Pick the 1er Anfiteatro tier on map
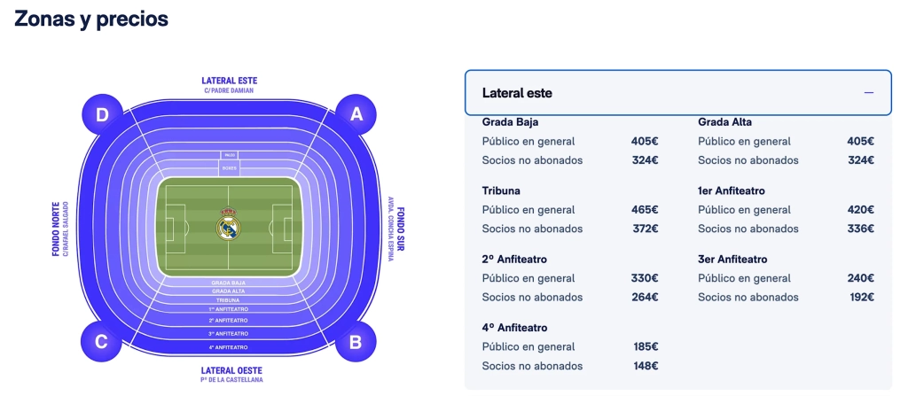 click(x=229, y=309)
